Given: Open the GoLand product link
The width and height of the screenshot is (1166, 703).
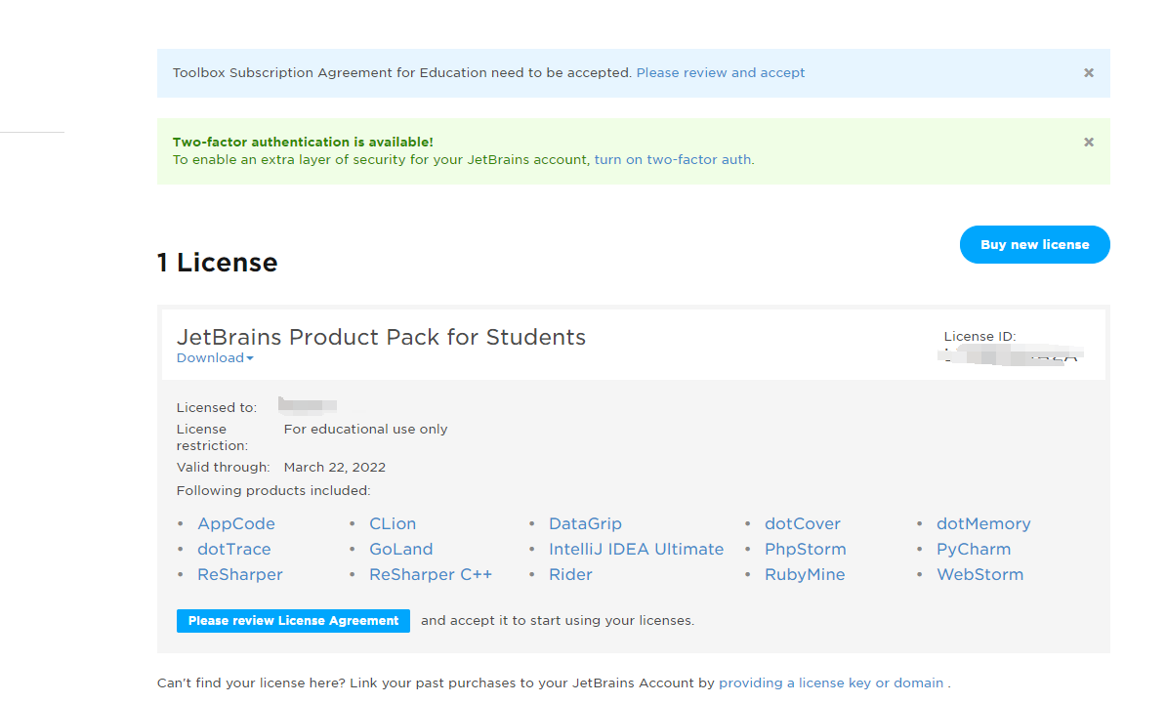Looking at the screenshot, I should tap(400, 550).
